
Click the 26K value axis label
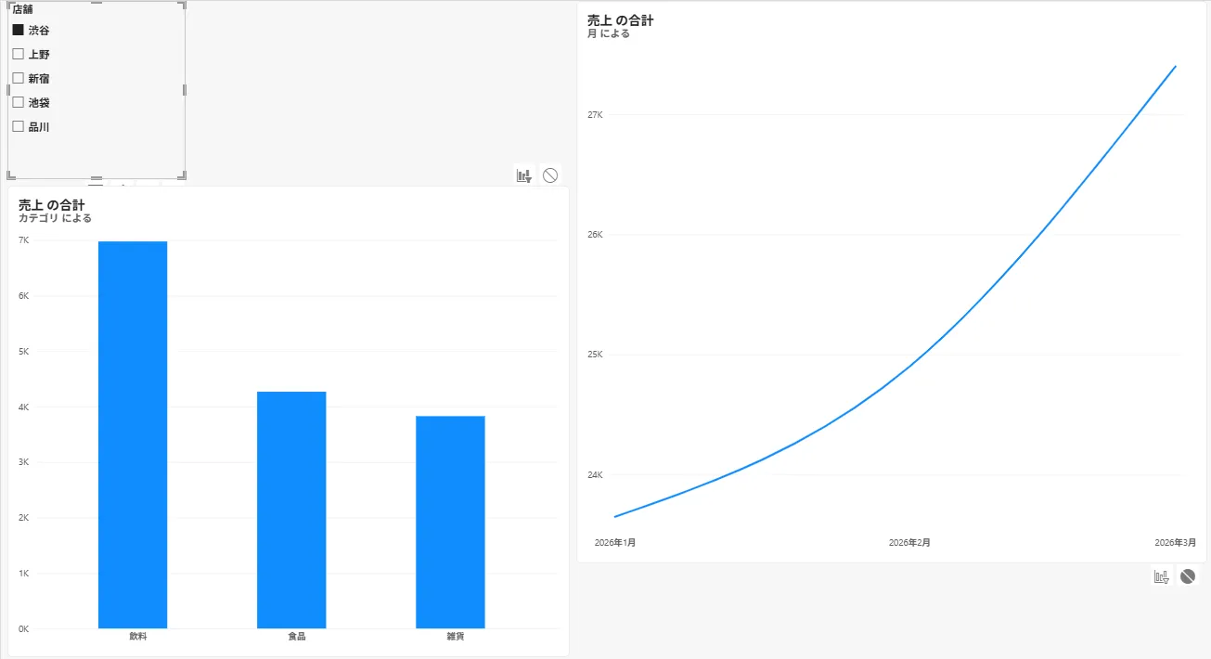[x=595, y=235]
